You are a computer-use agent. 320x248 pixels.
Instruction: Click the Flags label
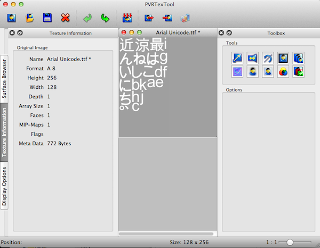coord(37,134)
